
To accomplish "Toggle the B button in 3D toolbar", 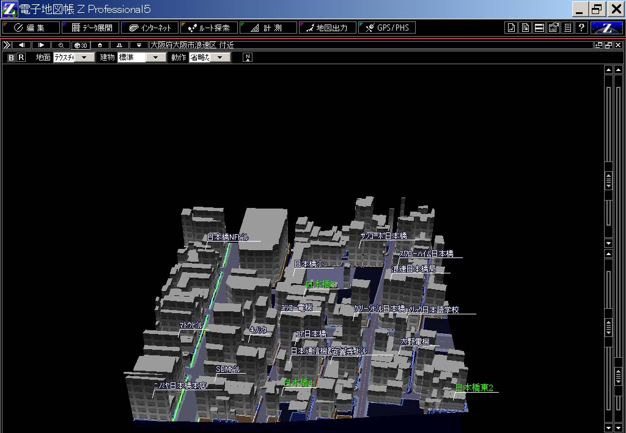I will [11, 57].
